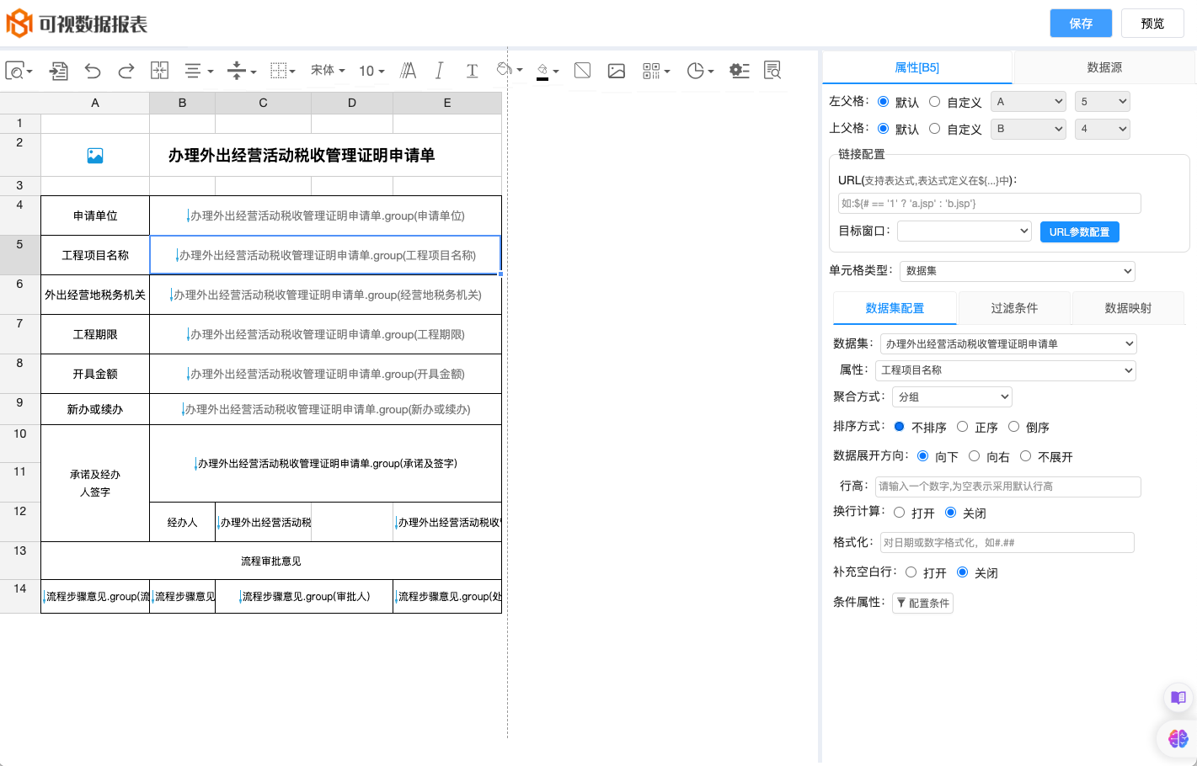This screenshot has height=766, width=1197.
Task: Open the 单元格类型 dropdown
Action: click(x=1018, y=271)
